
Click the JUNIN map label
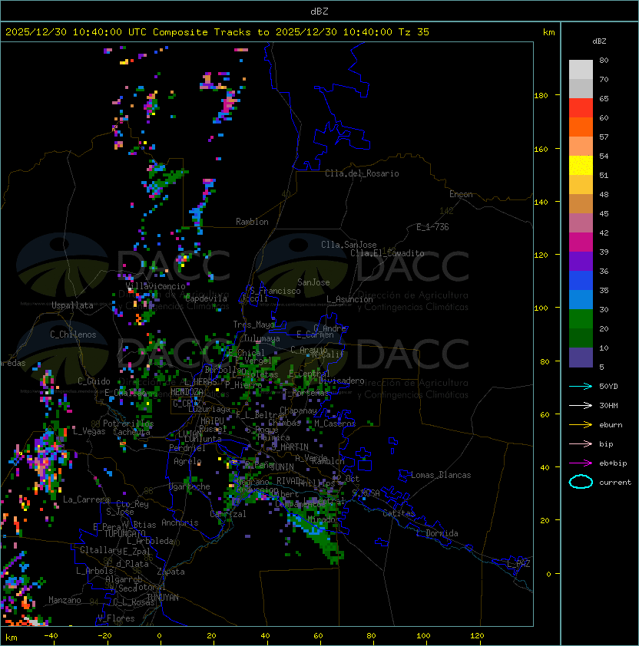click(x=282, y=466)
